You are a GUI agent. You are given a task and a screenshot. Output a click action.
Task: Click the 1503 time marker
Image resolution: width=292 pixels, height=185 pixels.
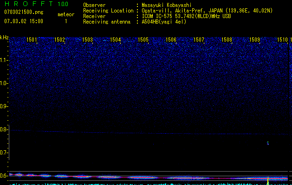[87, 40]
